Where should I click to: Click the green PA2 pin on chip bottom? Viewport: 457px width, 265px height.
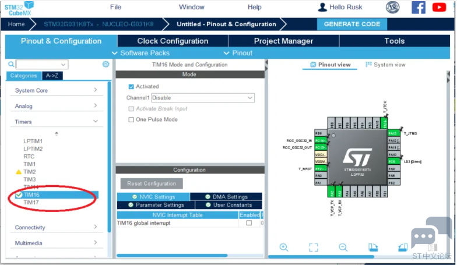pos(331,192)
